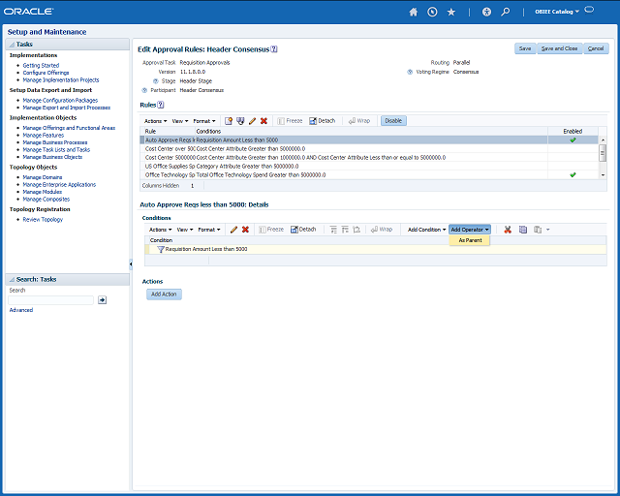The image size is (620, 496).
Task: Click the Add Action button
Action: 164,294
